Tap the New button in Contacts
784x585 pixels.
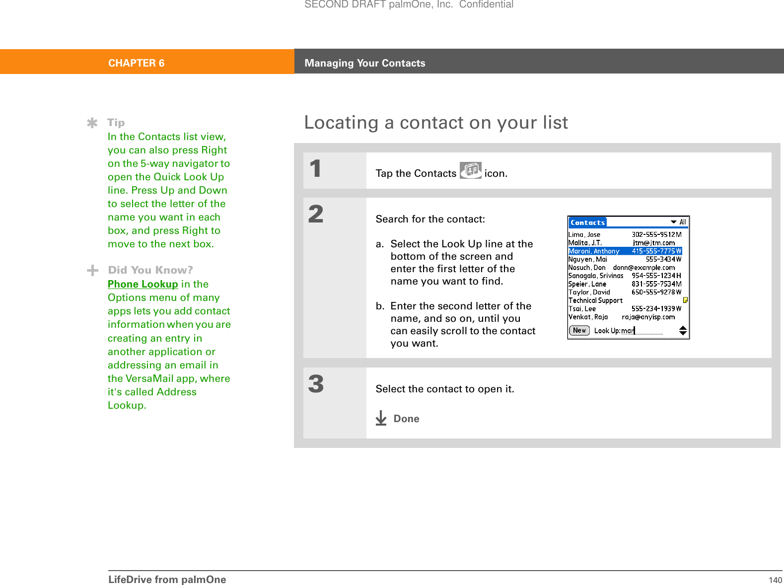[579, 330]
